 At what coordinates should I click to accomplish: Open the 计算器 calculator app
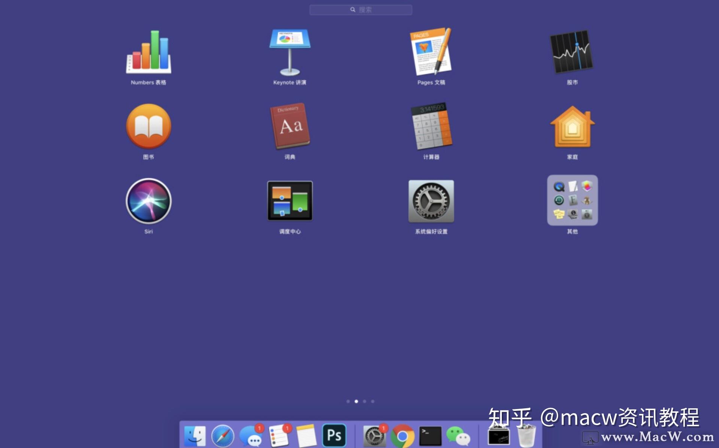[x=431, y=126]
